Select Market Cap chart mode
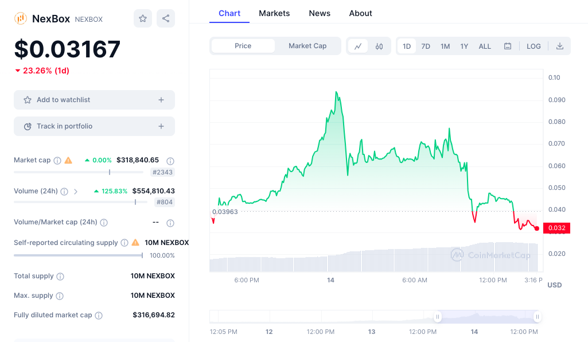 click(307, 46)
